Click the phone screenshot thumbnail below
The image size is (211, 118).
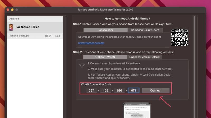tap(137, 110)
